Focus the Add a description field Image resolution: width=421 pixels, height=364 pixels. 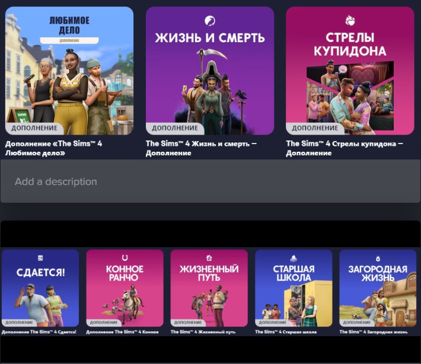coord(210,181)
